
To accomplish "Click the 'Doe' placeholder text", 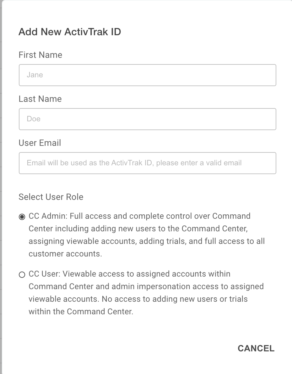I will point(34,119).
